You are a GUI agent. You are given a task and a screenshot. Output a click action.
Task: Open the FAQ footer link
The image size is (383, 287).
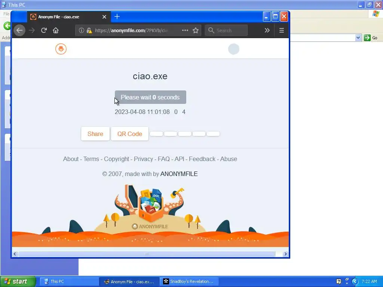[164, 159]
